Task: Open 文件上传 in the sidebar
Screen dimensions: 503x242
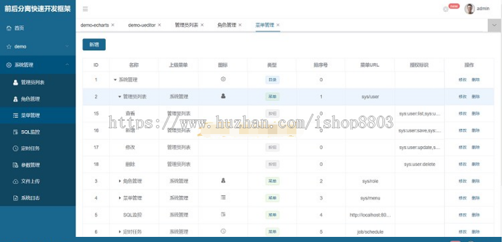Action: 38,181
